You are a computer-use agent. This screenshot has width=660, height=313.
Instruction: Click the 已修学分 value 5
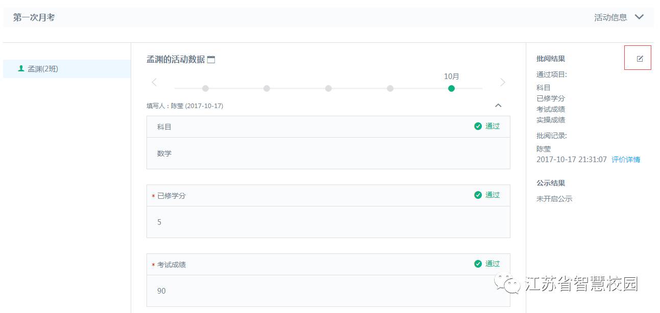click(x=159, y=222)
